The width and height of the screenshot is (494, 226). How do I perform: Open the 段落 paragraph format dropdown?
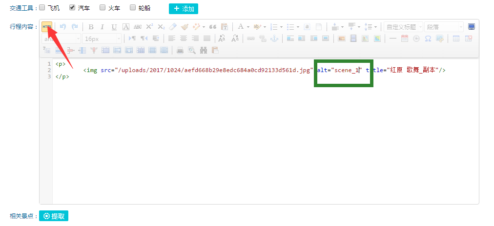444,27
